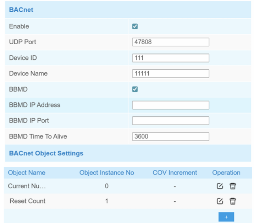This screenshot has height=223, width=259.
Task: Toggle the BACnet Enable checkbox
Action: click(x=135, y=27)
